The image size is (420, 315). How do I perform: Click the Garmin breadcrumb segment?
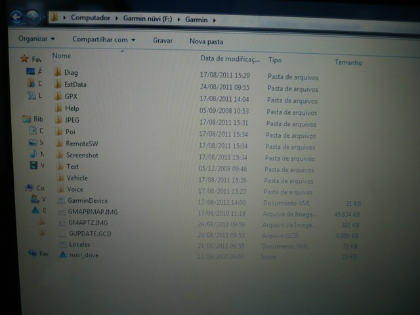coord(196,20)
